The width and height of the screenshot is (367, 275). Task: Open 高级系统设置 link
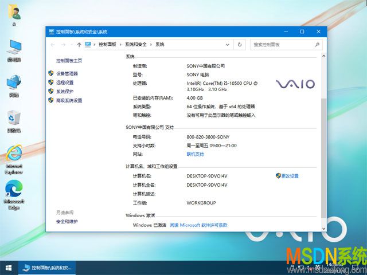click(69, 101)
